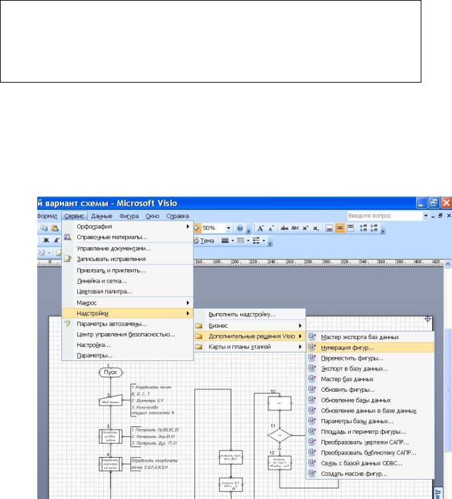Click Переместить фигуры add-on icon
This screenshot has width=452, height=499.
(312, 358)
